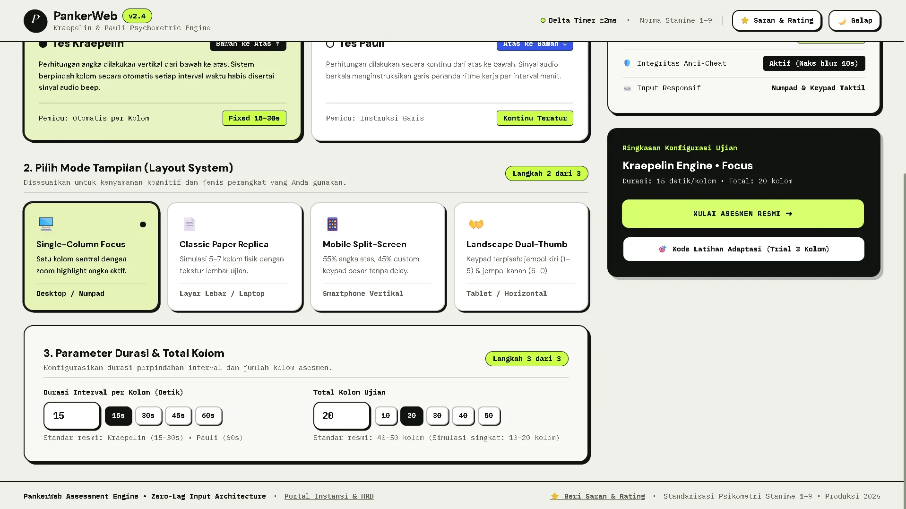Click the moon icon on the Gelap button
This screenshot has height=509, width=906.
842,21
